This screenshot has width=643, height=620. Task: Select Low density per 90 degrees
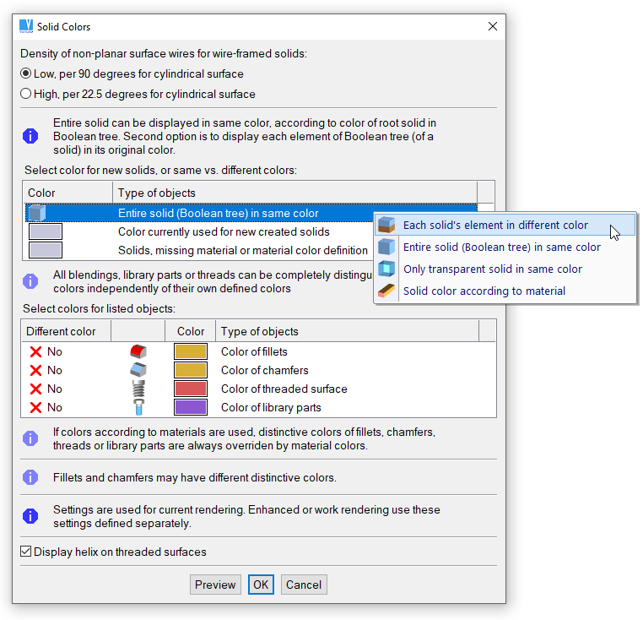point(26,73)
